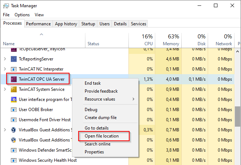Choose Provide feedback in context menu
The width and height of the screenshot is (241, 165).
click(101, 91)
